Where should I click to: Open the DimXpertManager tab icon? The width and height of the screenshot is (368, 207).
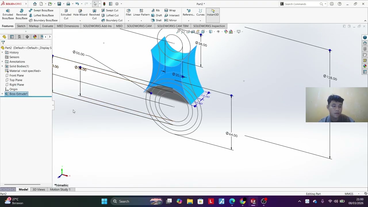click(x=27, y=37)
